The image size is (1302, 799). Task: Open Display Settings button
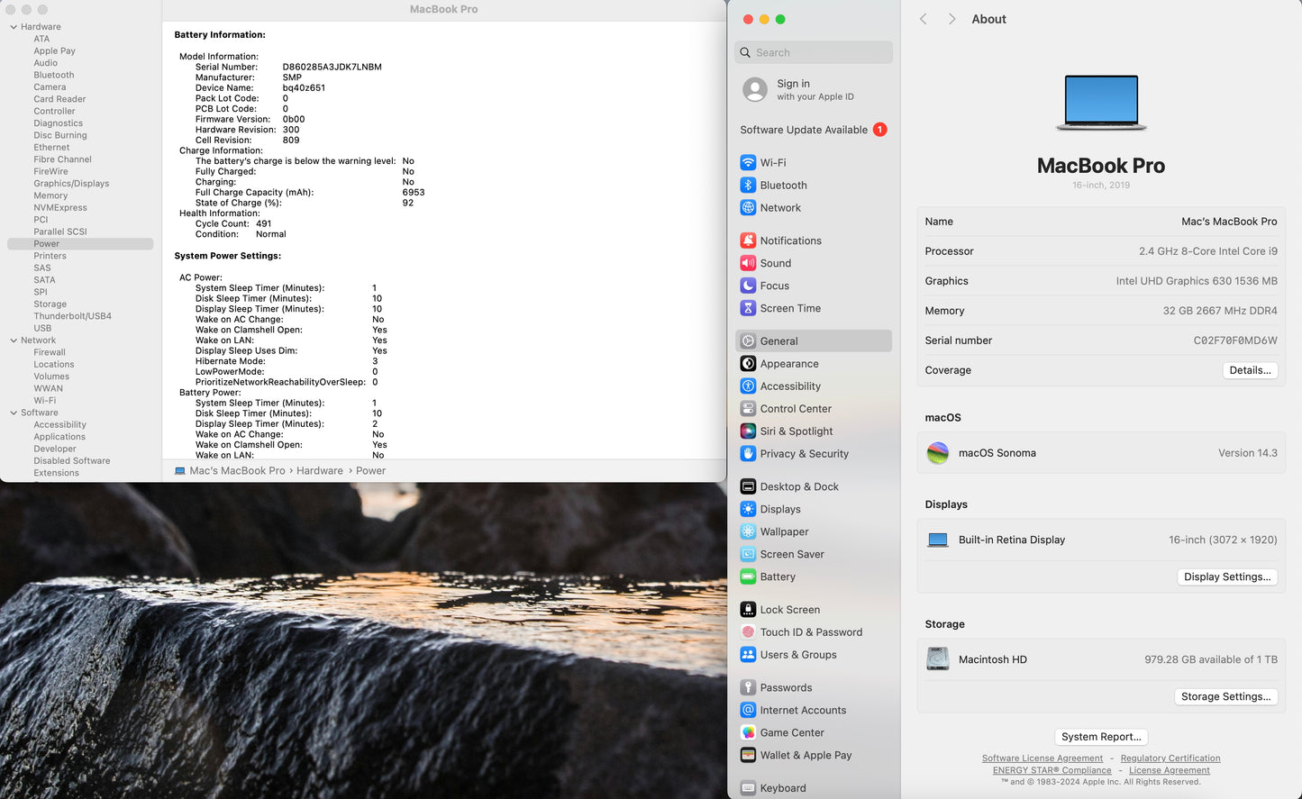1227,577
